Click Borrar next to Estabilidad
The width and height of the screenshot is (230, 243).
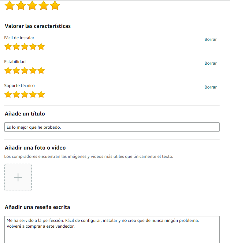(x=210, y=63)
